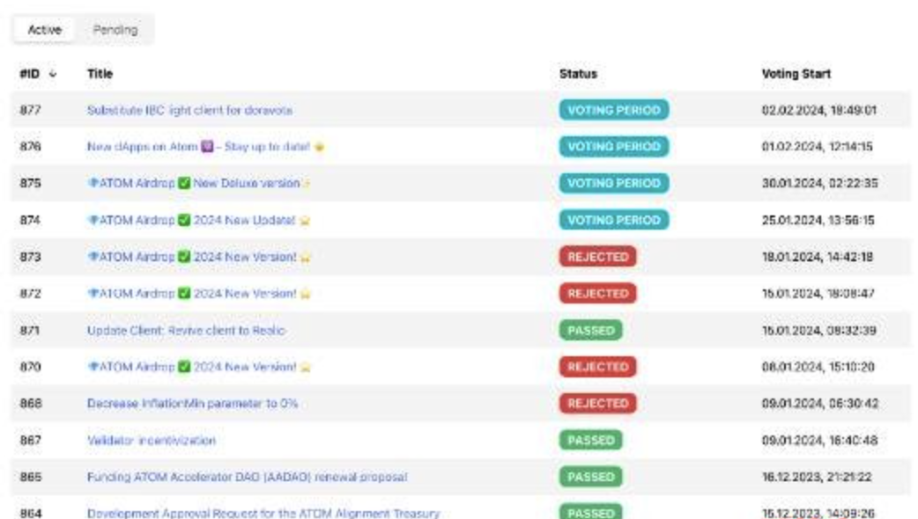Screen dimensions: 918x519
Task: Click the Status column header
Action: [x=578, y=75]
